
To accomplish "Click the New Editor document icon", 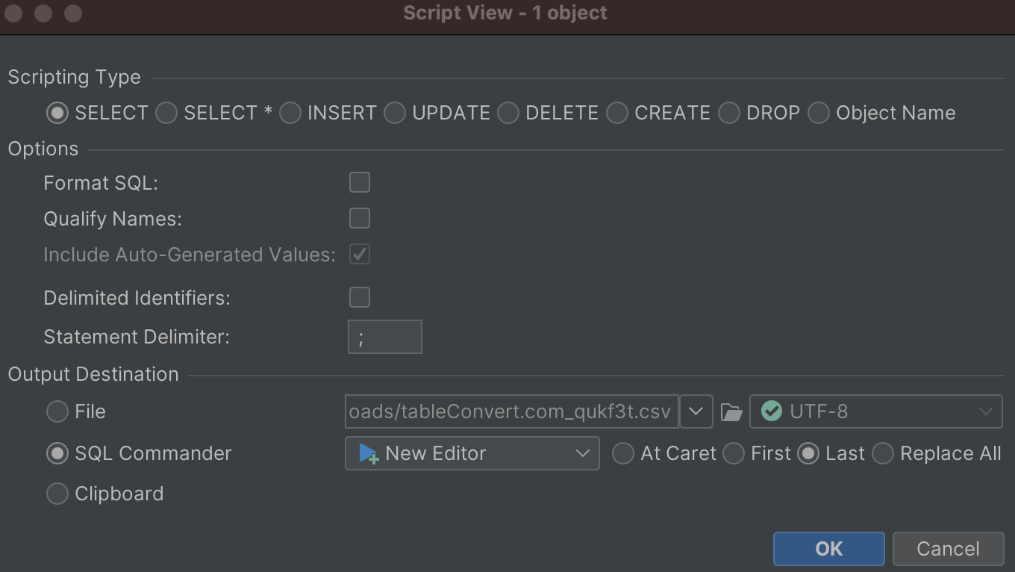I will point(370,453).
